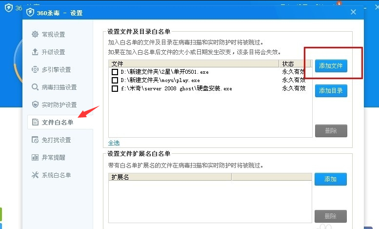
Task: Click the engine icon beside 多引擎设置
Action: 35,69
